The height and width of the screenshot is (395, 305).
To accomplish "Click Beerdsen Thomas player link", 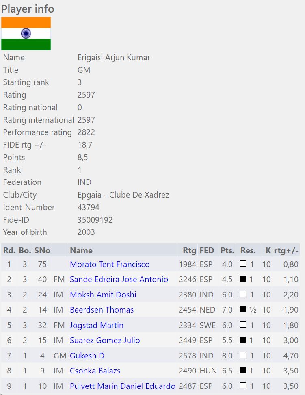I will 102,310.
